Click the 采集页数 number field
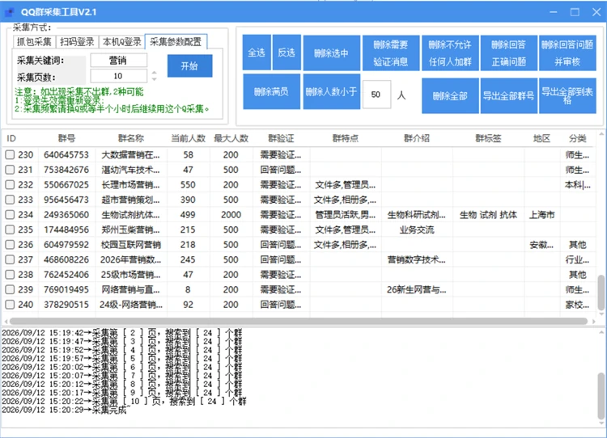 118,76
